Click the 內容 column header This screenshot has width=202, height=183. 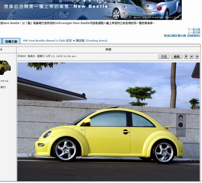click(x=108, y=50)
